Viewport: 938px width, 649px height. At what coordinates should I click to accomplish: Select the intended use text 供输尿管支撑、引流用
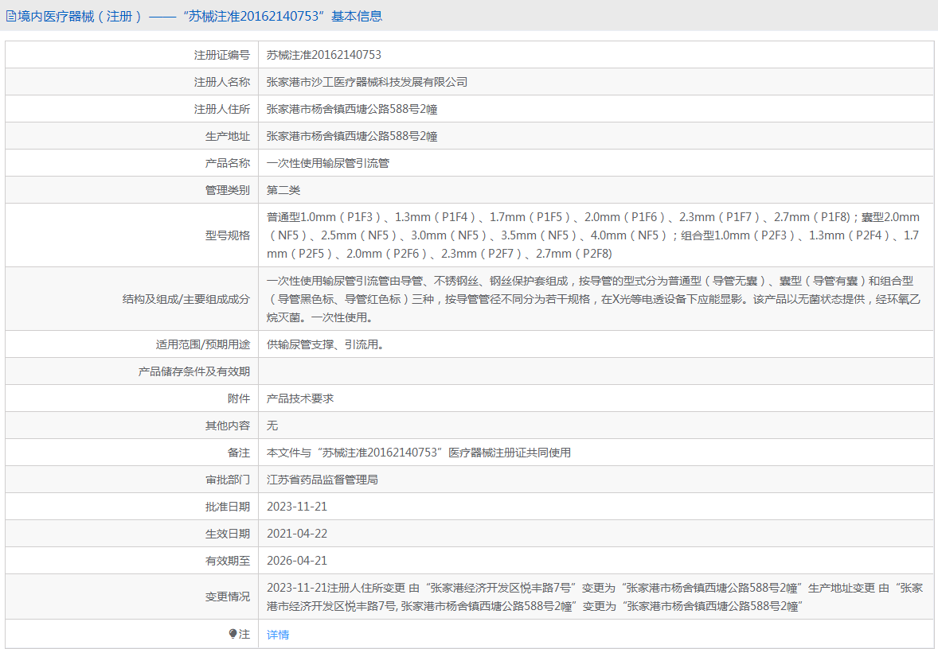(326, 344)
